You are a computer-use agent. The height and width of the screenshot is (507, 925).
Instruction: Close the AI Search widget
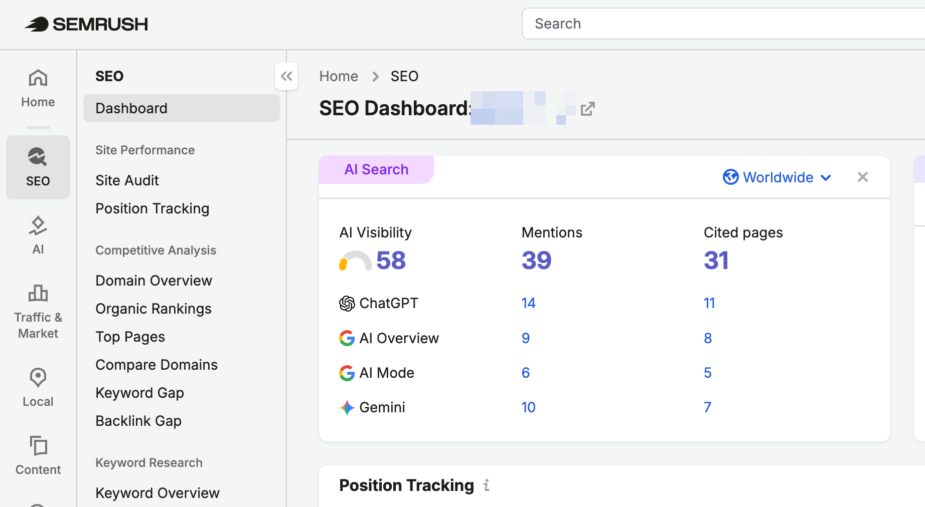[x=863, y=177]
